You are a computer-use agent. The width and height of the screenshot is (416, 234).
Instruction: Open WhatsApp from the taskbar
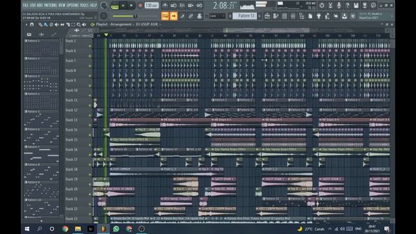point(116,229)
